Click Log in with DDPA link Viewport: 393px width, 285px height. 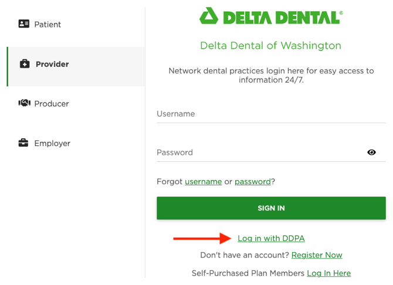click(271, 238)
